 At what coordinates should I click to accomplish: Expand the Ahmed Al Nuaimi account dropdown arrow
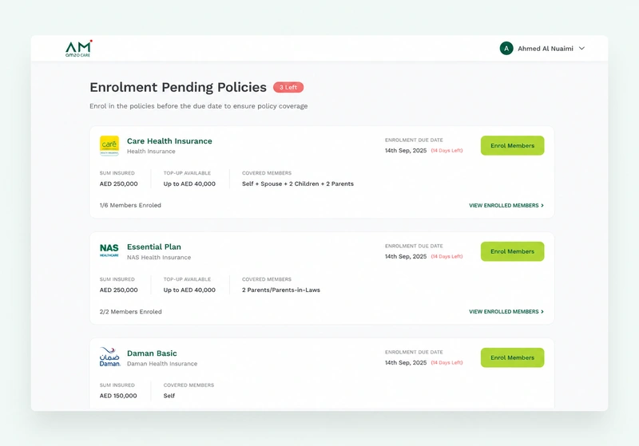pos(582,49)
